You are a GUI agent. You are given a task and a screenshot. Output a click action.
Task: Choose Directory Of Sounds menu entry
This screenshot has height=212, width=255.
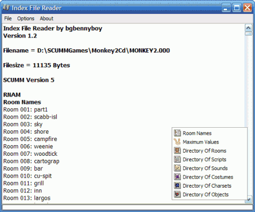(209, 168)
